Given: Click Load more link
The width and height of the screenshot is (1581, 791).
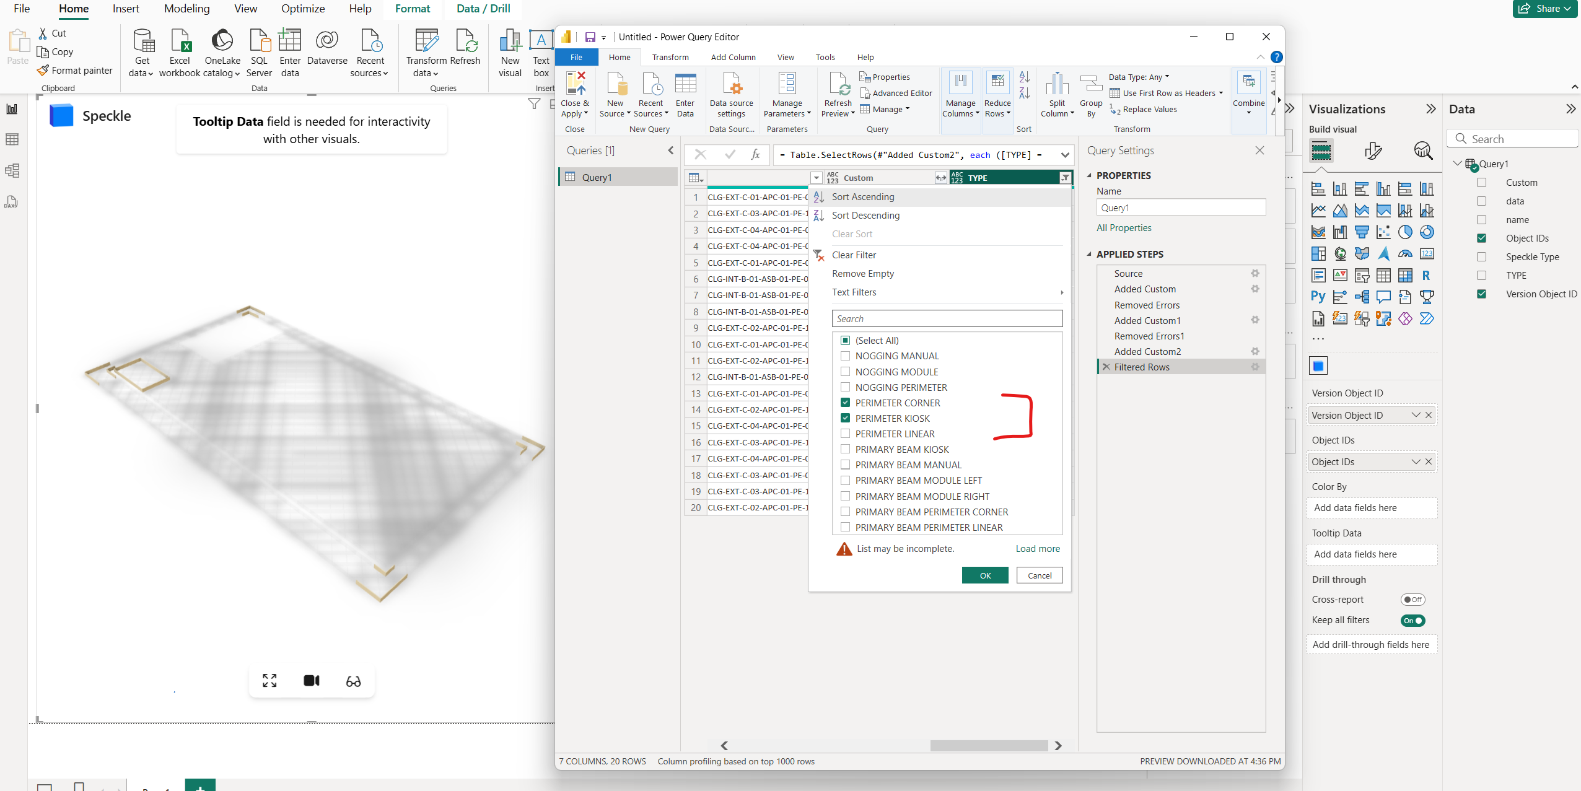Looking at the screenshot, I should tap(1038, 549).
